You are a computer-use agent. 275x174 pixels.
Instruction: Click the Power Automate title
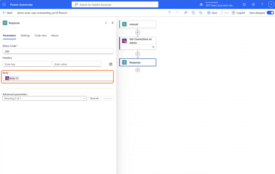21,5
